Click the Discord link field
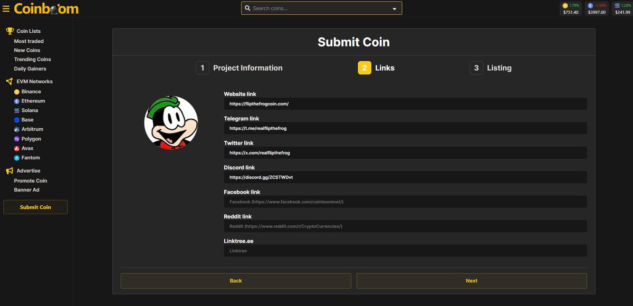 405,177
